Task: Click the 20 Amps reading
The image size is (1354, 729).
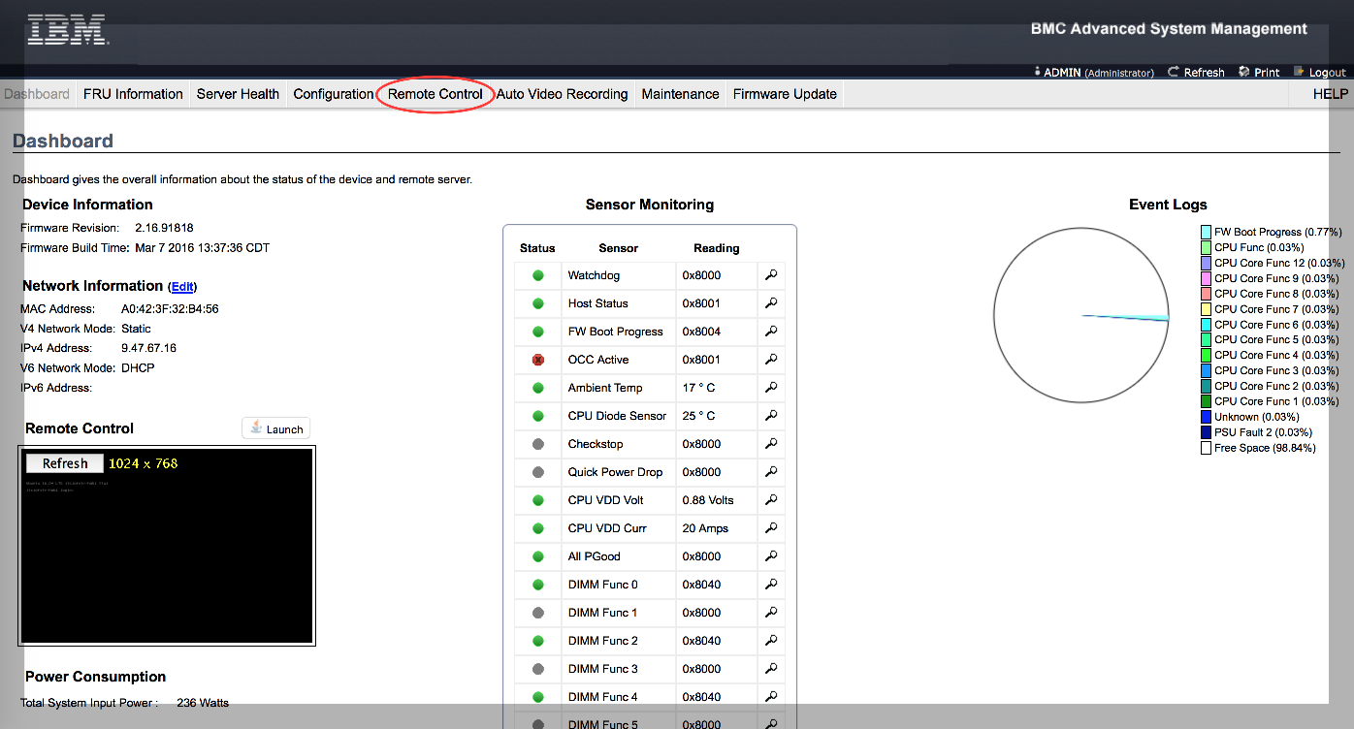Action: [x=705, y=528]
